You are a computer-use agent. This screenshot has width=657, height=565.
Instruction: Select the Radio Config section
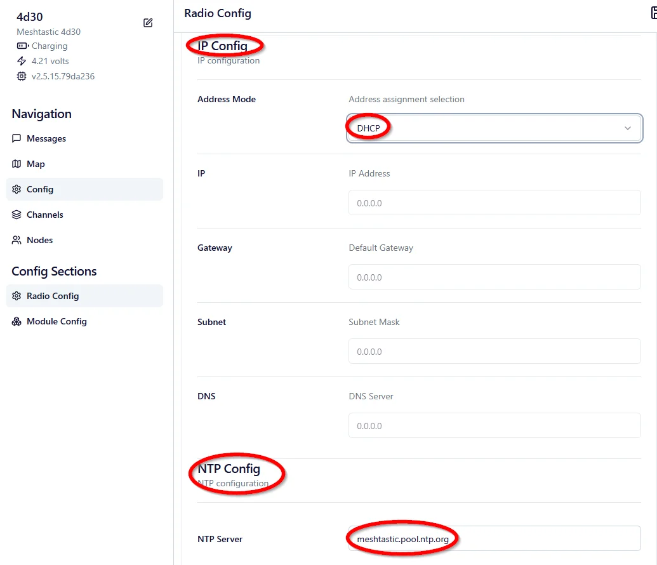(x=84, y=296)
